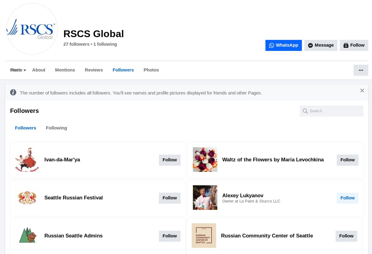Follow Alexey Lukyanov
Screen dimensions: 372x254
(348, 198)
